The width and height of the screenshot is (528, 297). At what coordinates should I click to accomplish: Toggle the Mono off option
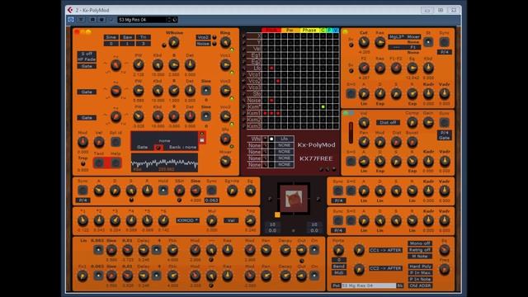tap(420, 243)
